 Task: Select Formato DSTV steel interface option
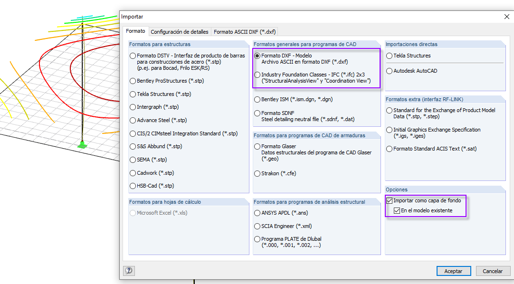tap(133, 56)
